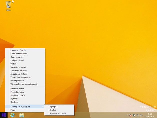Launch Wiersz polecenia

tap(25, 81)
